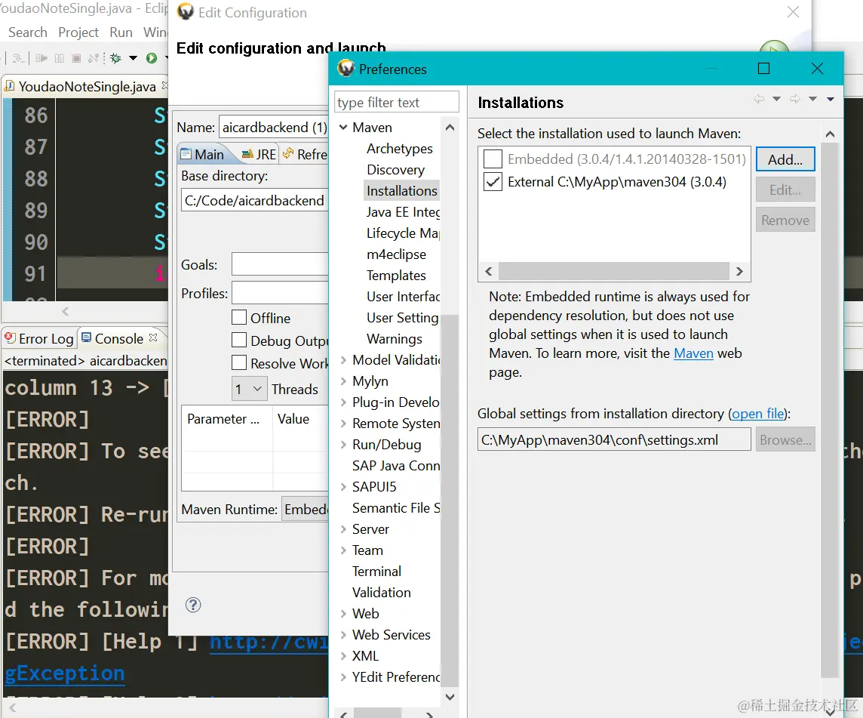Click the Maven web page link
Image resolution: width=863 pixels, height=718 pixels.
coord(693,353)
